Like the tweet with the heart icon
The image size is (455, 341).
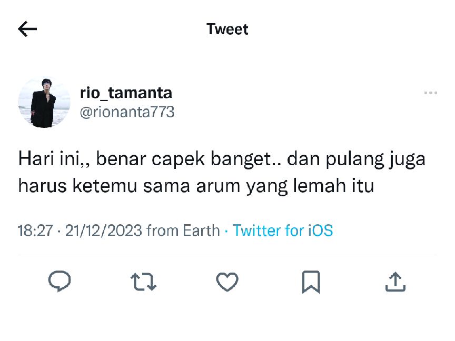pos(227,282)
